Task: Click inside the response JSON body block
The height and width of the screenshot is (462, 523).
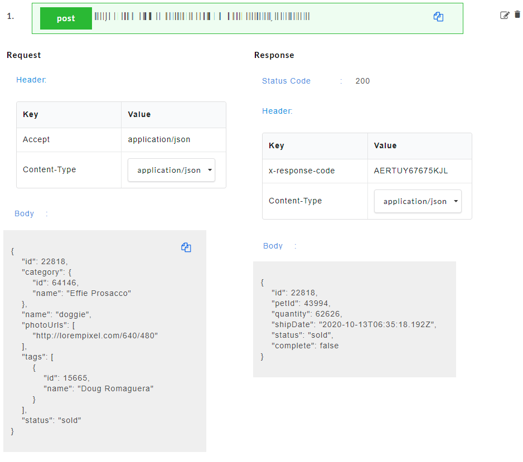Action: pos(354,323)
